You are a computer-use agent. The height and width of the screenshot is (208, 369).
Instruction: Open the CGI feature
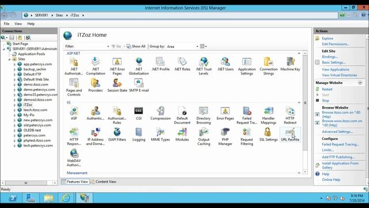(138, 113)
